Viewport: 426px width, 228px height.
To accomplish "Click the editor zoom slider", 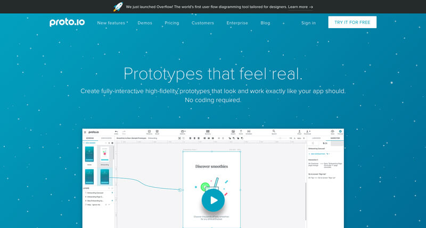I will point(282,138).
